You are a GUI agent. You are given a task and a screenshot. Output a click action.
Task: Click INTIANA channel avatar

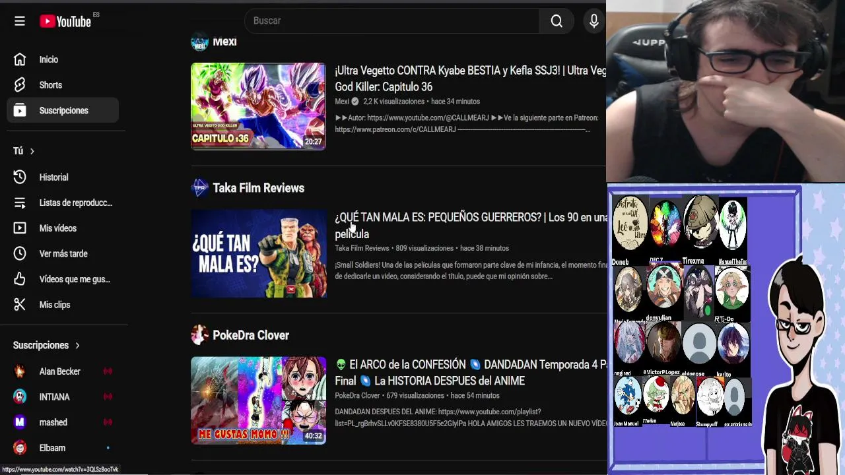20,396
